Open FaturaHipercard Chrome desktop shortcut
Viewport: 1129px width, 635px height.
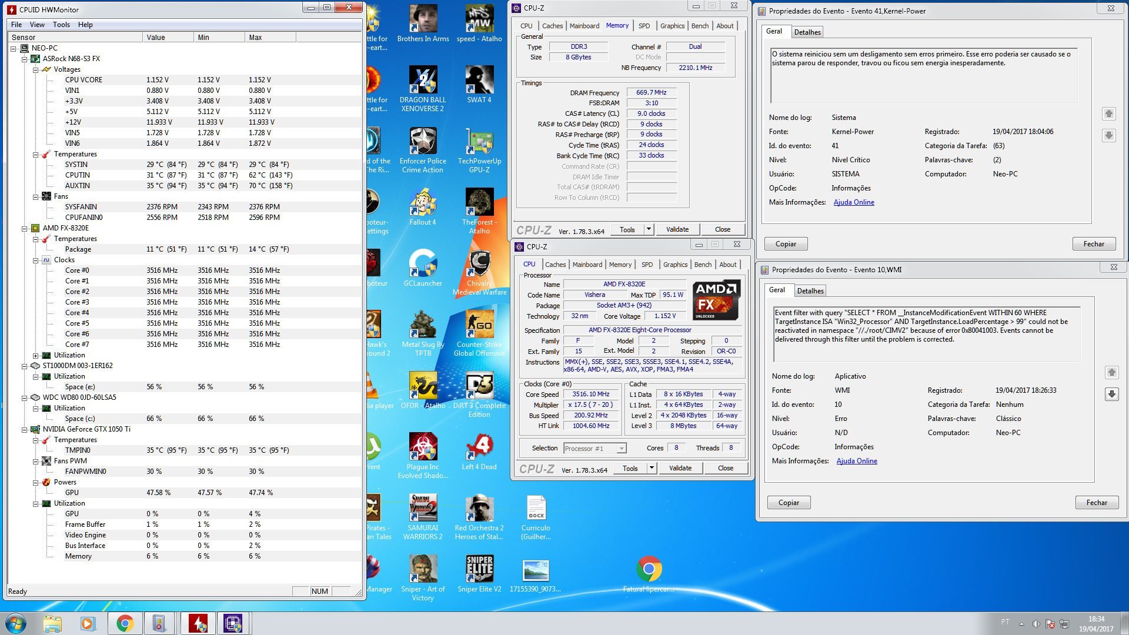pos(649,574)
